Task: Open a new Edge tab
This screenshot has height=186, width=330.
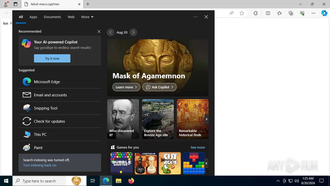Action: (88, 4)
